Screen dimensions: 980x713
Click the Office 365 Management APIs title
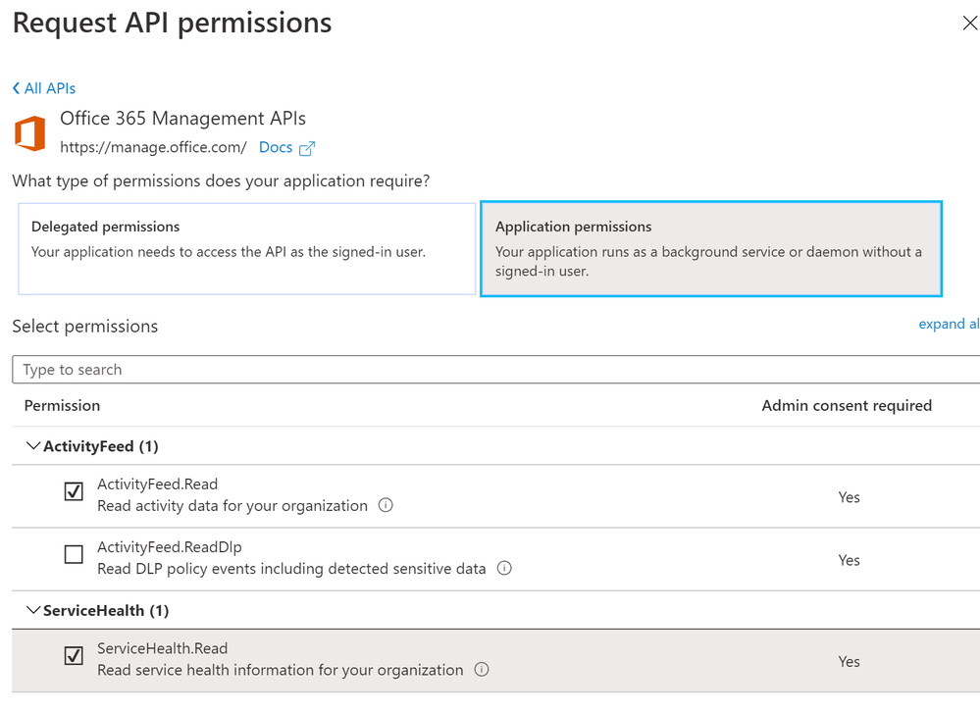pyautogui.click(x=183, y=118)
